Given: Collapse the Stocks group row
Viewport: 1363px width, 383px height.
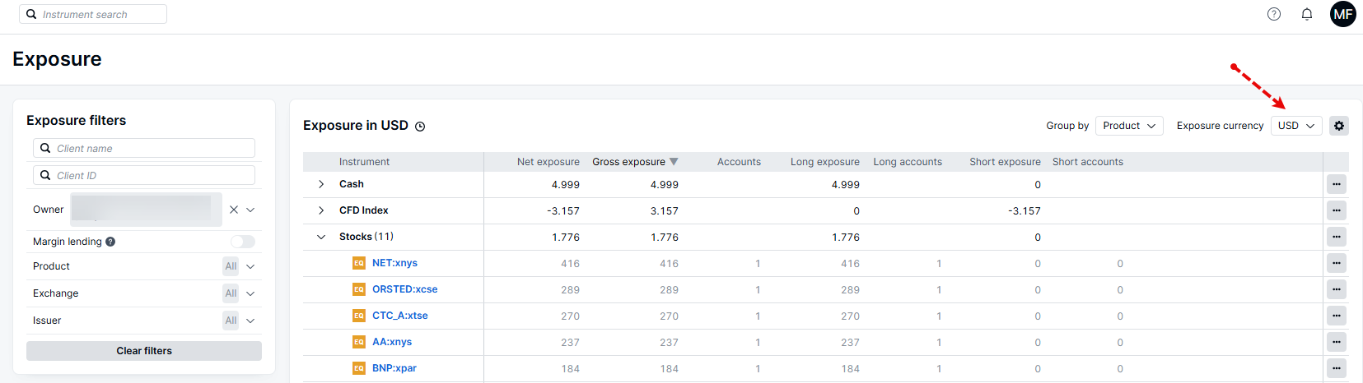Looking at the screenshot, I should (321, 237).
